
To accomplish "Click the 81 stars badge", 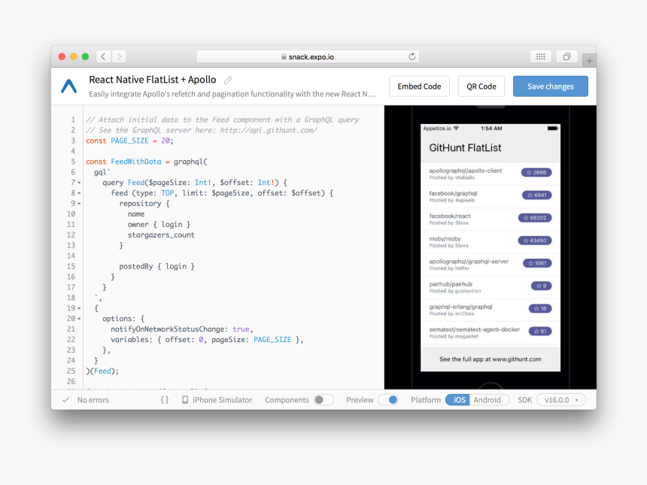I will tap(540, 331).
